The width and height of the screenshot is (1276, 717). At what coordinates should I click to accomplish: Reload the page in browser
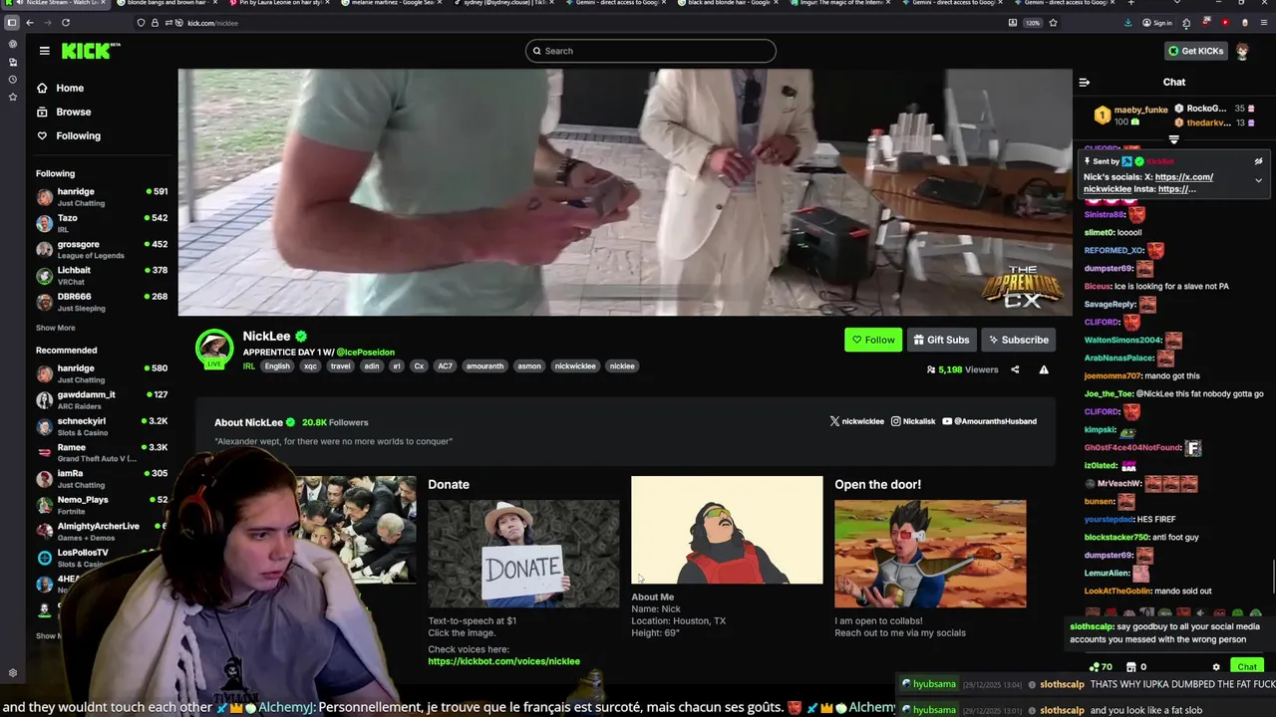66,22
